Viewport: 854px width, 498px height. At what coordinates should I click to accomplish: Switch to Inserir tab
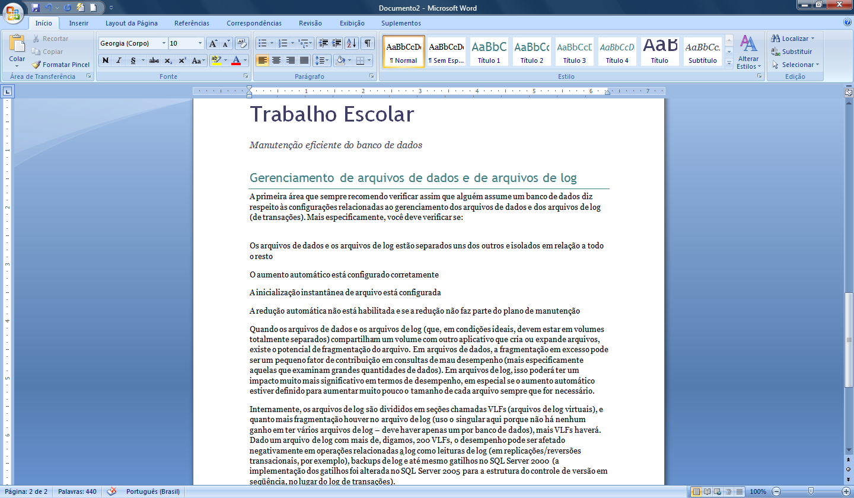pyautogui.click(x=79, y=23)
